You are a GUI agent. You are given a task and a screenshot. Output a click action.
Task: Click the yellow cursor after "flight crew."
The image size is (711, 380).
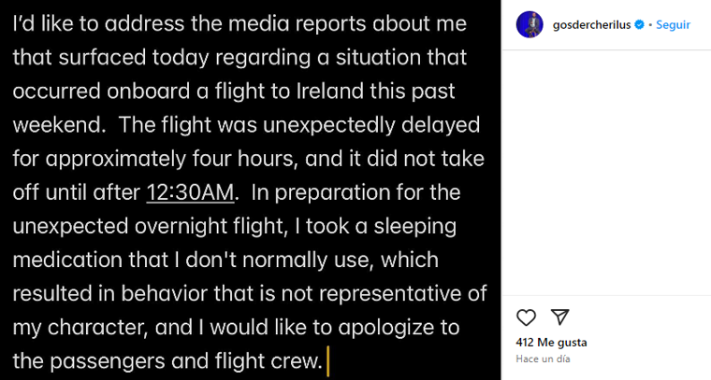[x=327, y=360]
